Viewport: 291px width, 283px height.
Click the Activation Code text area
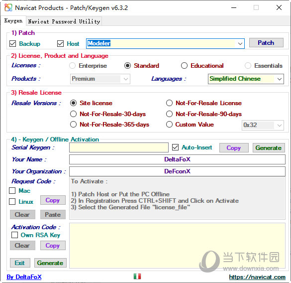coord(177,246)
